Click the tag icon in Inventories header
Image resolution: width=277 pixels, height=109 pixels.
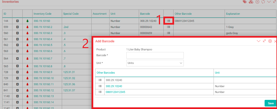245,2
